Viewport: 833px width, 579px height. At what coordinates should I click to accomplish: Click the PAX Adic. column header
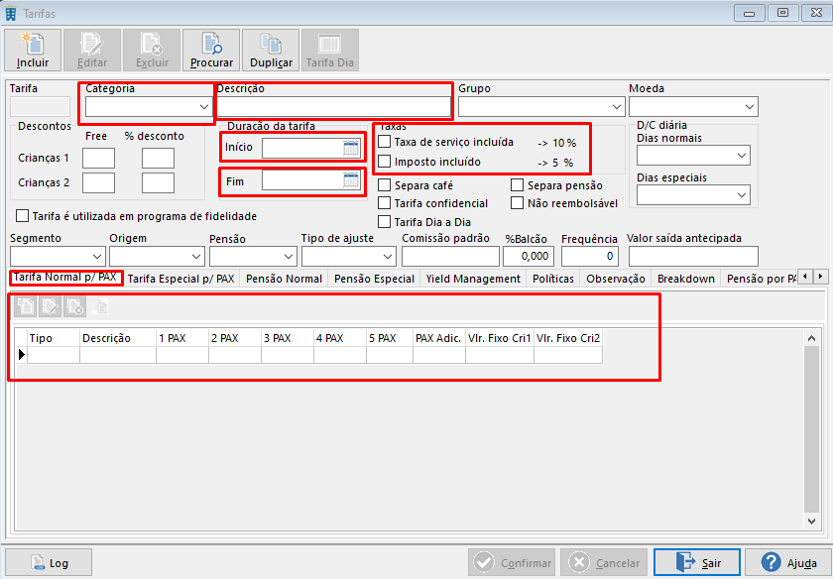pos(438,338)
